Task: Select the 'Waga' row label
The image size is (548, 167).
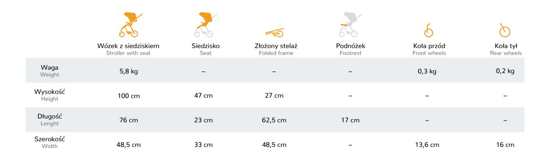Action: pos(49,67)
